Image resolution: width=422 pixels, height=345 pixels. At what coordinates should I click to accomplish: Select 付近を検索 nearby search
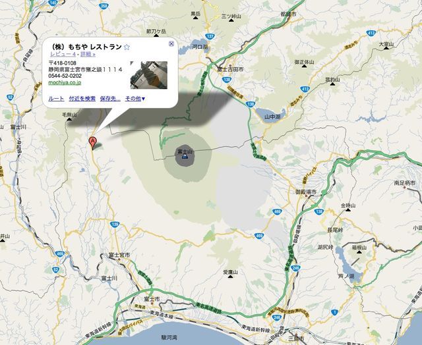82,99
